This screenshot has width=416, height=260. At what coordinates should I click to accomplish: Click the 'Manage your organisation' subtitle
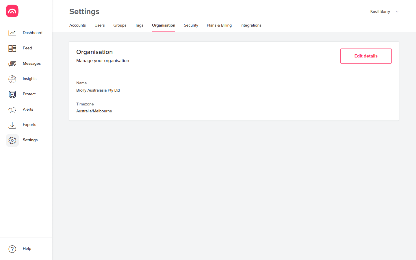[103, 61]
